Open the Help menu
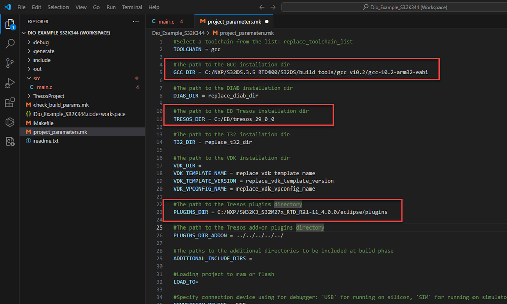The image size is (507, 304). (x=154, y=7)
